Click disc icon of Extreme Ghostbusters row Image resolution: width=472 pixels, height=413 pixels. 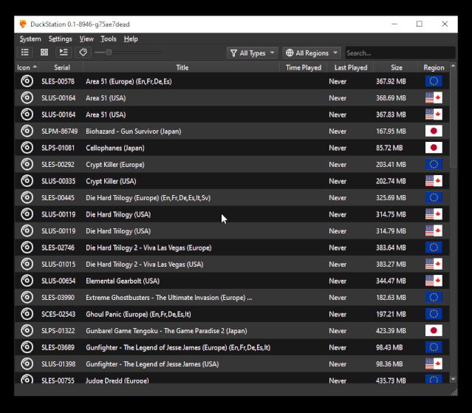27,298
